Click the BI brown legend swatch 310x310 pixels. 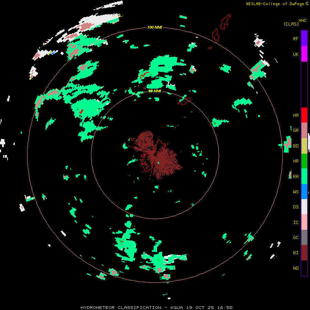point(304,253)
